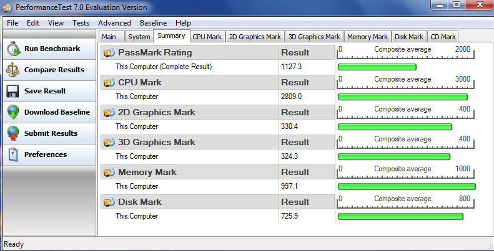Select the Memory Mark section header

point(190,172)
